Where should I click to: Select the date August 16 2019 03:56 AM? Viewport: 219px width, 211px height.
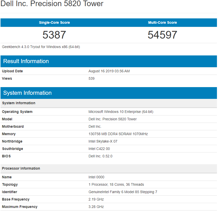(109, 71)
